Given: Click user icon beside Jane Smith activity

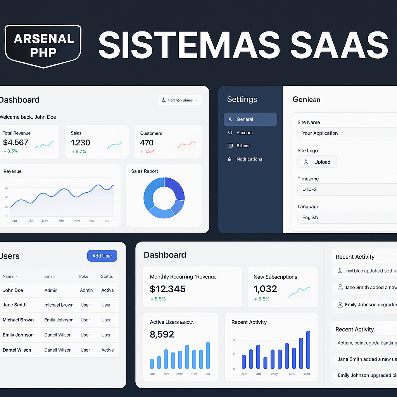Looking at the screenshot, I should click(340, 287).
